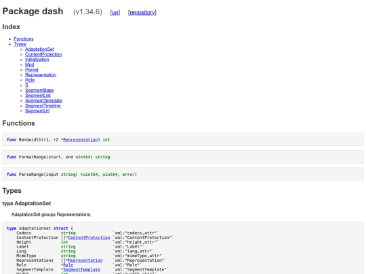Open SegmentList type link

click(x=38, y=95)
